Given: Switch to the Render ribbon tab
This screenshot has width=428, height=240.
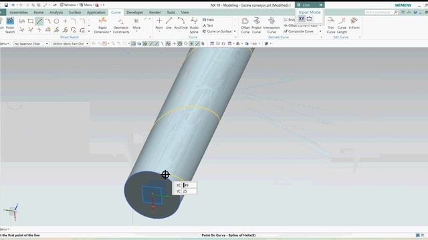Looking at the screenshot, I should (154, 12).
